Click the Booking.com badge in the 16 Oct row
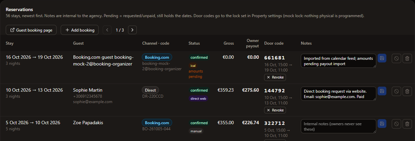This screenshot has height=141, width=415. click(157, 57)
